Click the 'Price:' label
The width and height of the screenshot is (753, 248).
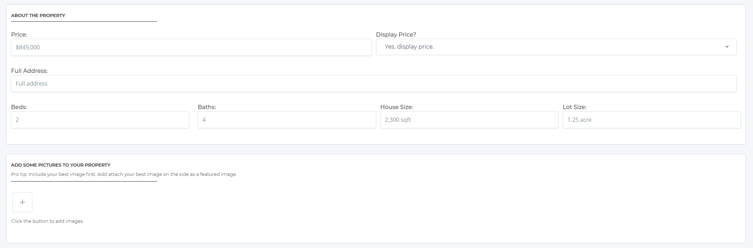click(19, 34)
